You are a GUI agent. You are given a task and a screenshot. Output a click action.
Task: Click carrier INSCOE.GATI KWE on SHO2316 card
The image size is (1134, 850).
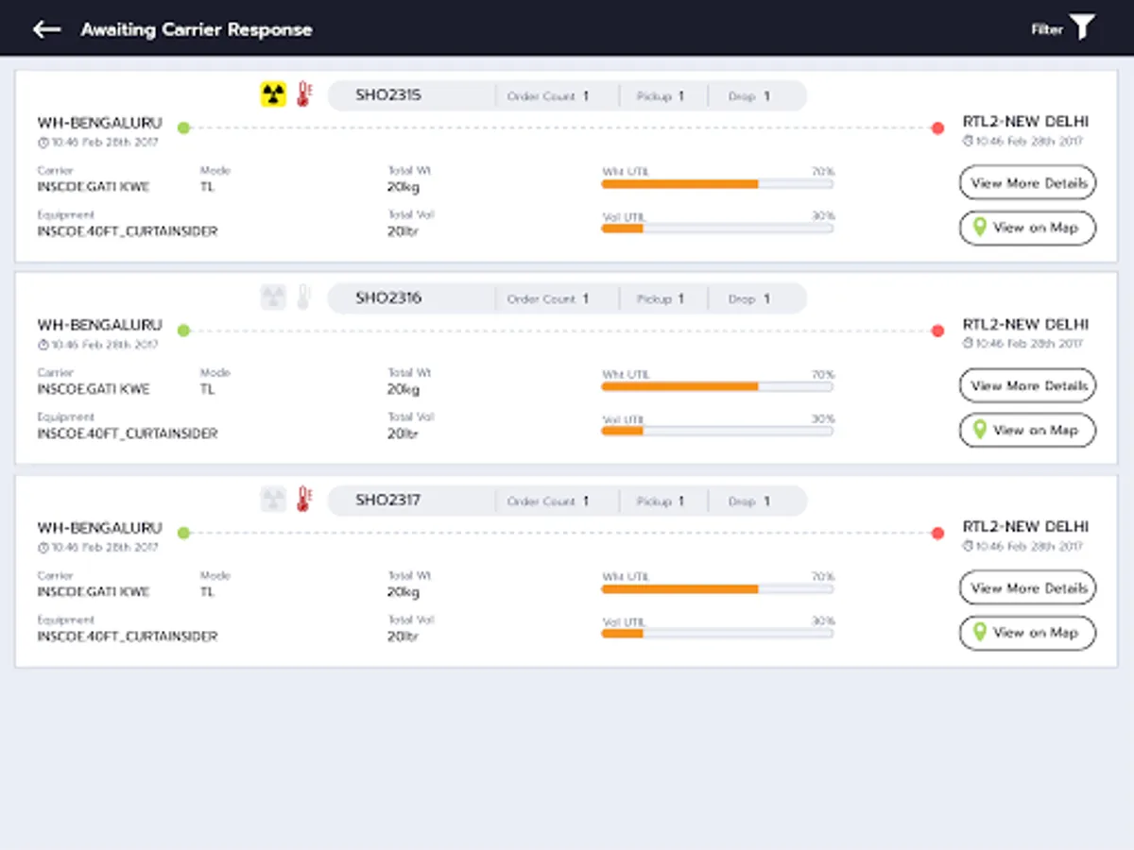[x=94, y=389]
